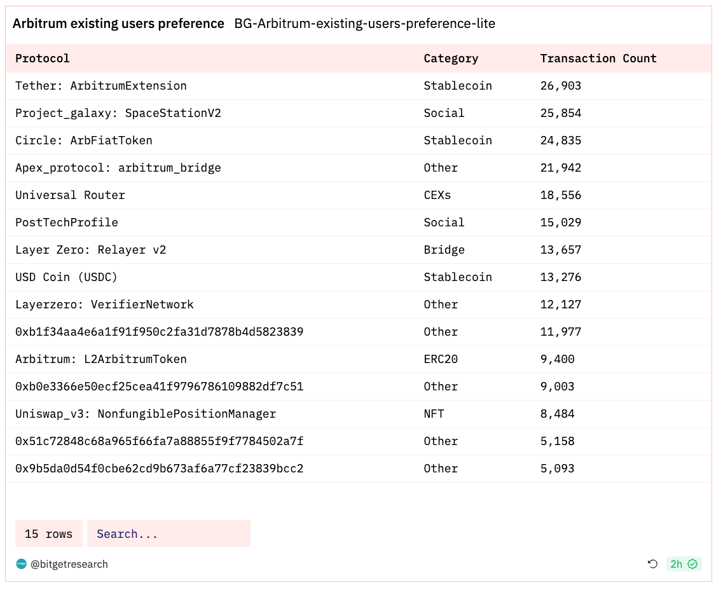Click the transaction count 9,400
This screenshot has height=590, width=716.
(x=558, y=359)
